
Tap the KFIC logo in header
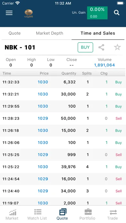tap(29, 13)
